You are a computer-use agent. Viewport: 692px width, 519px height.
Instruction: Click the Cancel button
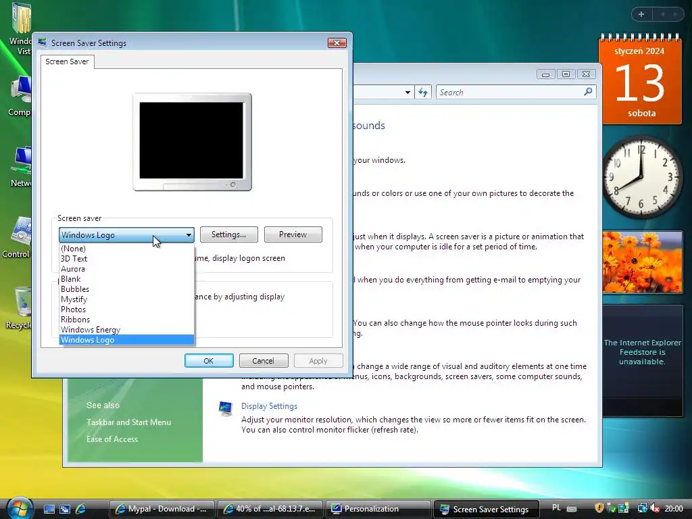[264, 361]
